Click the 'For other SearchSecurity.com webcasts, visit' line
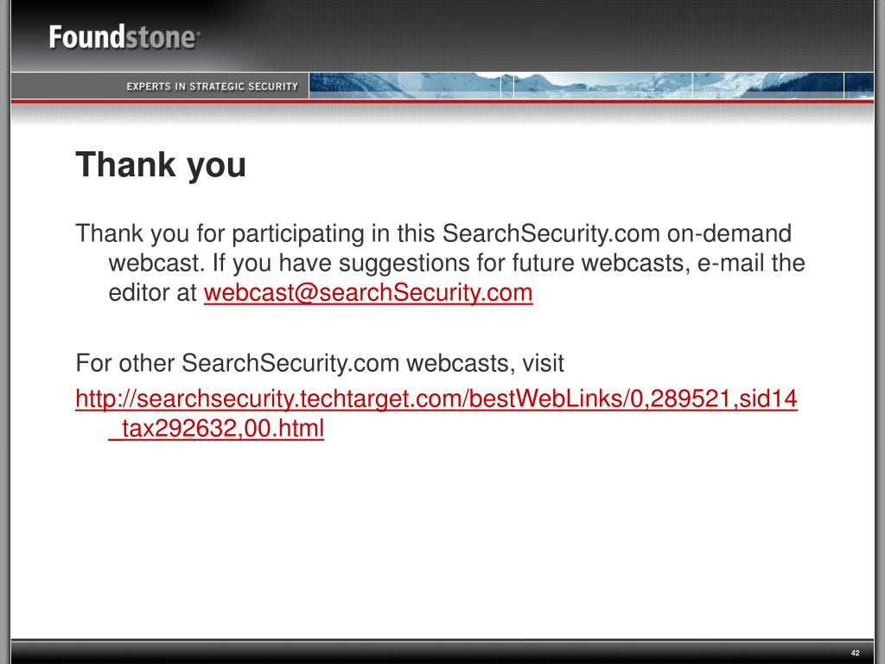885x664 pixels. (x=320, y=362)
